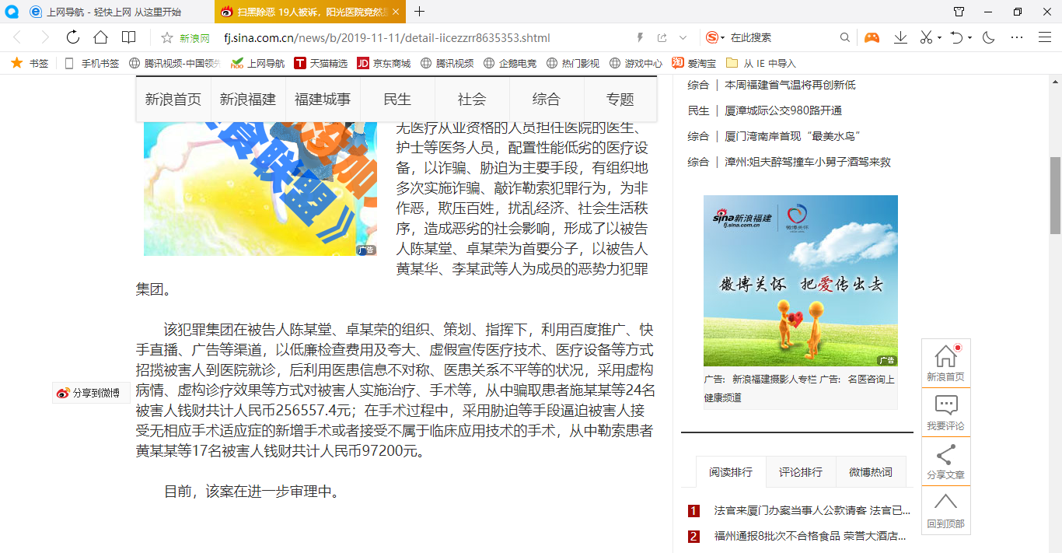The height and width of the screenshot is (553, 1062).
Task: Switch to the 上网导航 tab
Action: coord(114,12)
